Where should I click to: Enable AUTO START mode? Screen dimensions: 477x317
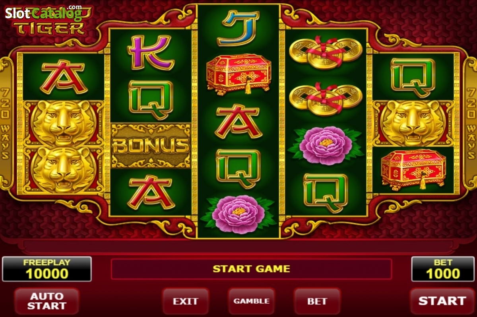(x=46, y=301)
